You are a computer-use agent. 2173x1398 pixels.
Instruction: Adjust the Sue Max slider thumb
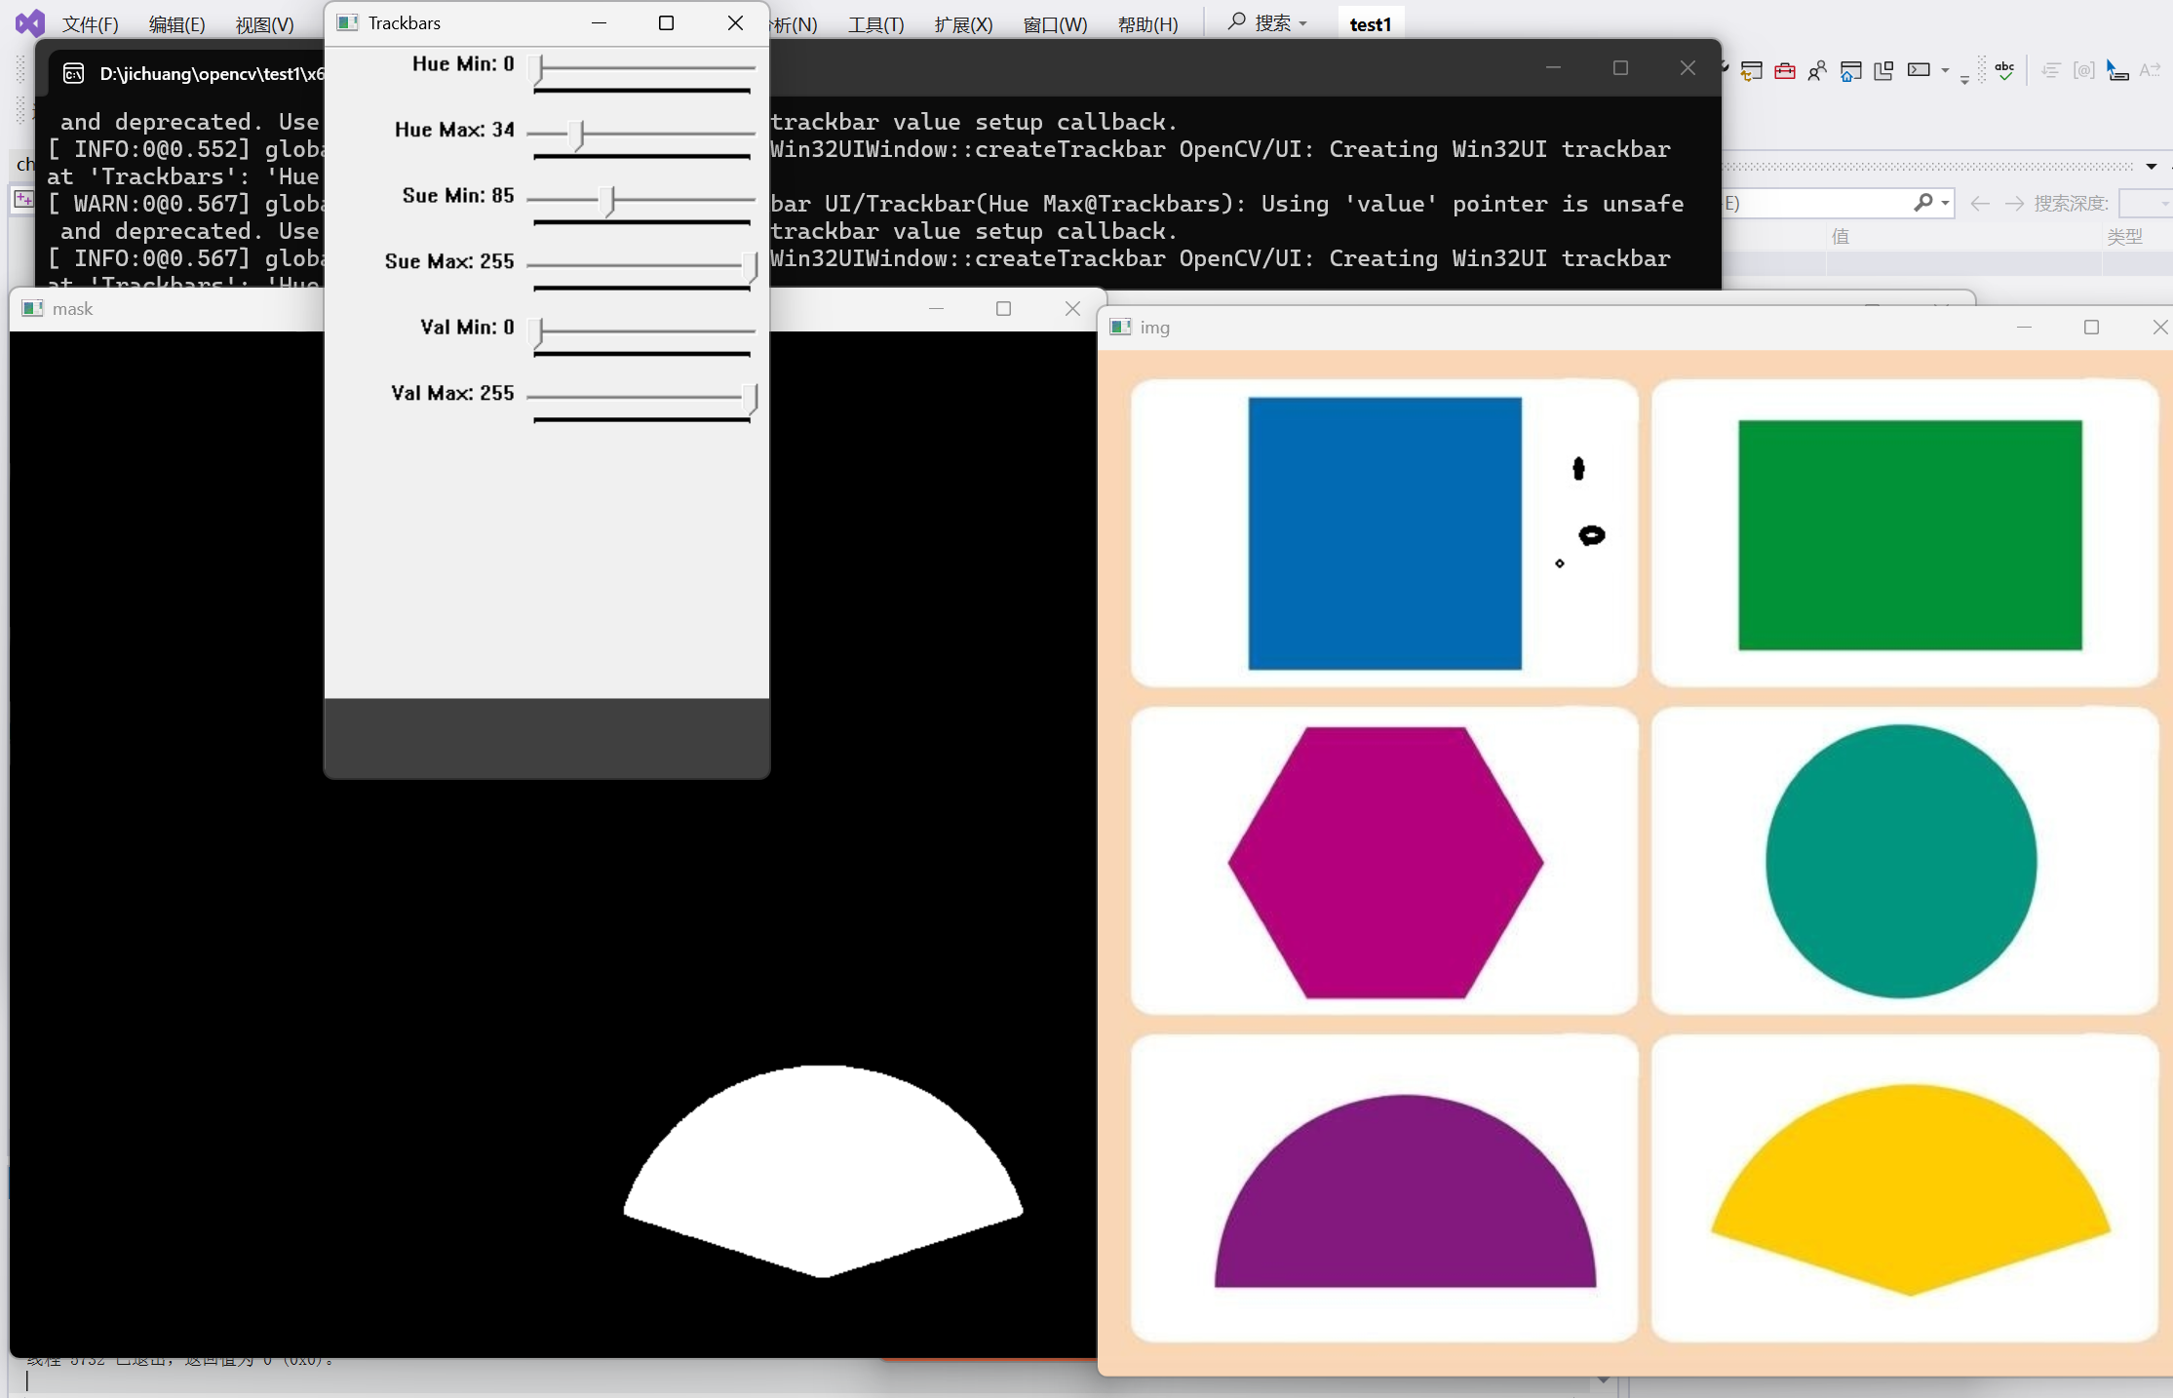(x=751, y=266)
